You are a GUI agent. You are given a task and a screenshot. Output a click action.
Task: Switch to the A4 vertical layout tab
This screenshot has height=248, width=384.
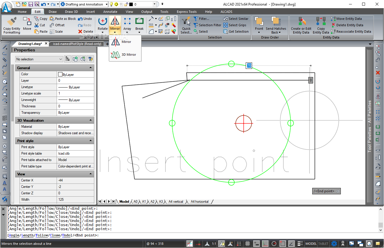click(x=176, y=202)
